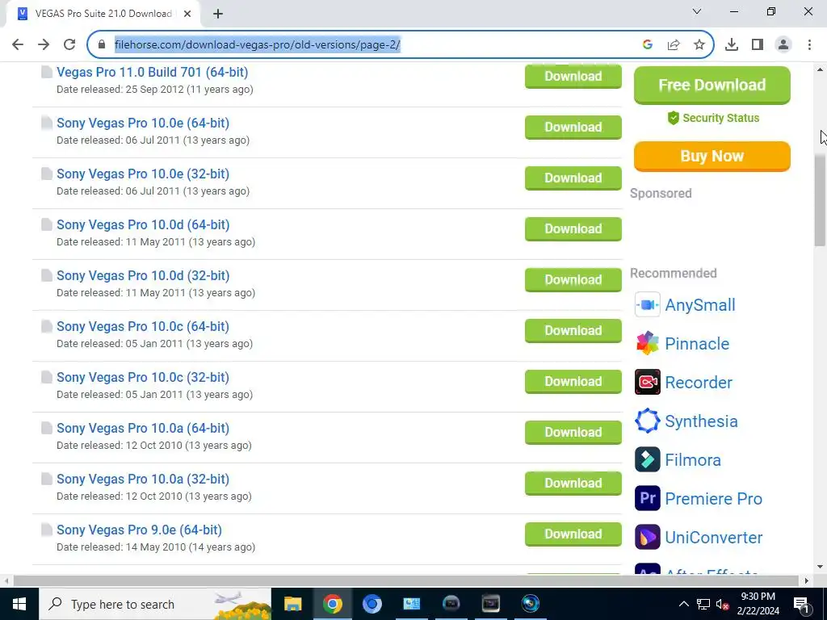
Task: Download Sony Vegas Pro 10.0d (64-bit)
Action: pos(573,228)
